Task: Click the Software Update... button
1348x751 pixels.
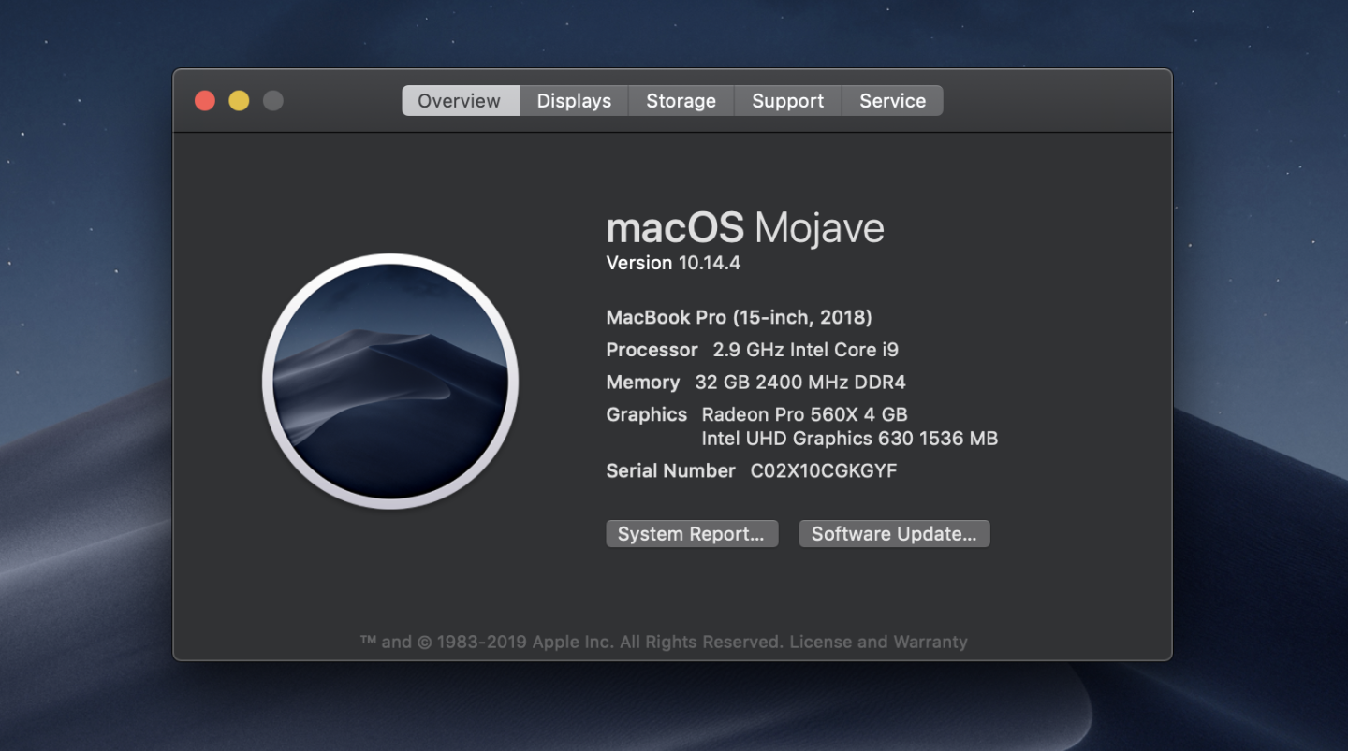Action: (x=894, y=534)
